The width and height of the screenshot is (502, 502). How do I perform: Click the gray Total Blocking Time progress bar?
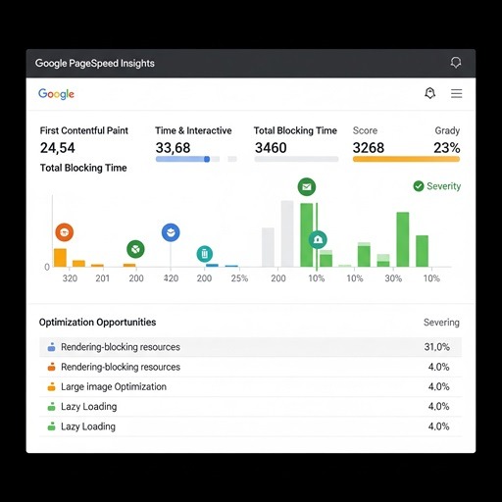tap(296, 159)
